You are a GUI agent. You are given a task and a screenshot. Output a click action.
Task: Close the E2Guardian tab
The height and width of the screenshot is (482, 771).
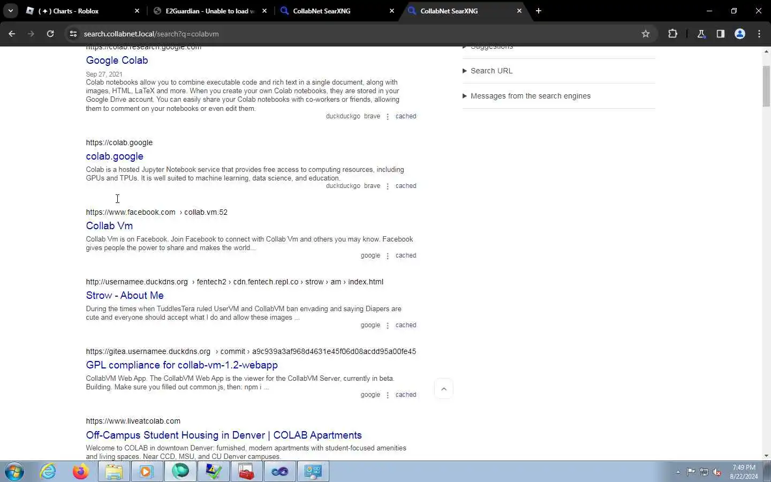tap(264, 11)
